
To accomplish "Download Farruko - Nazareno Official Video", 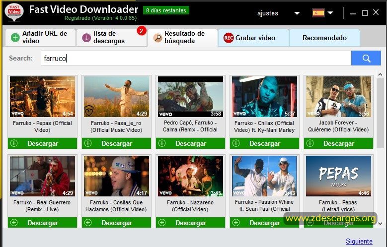I will [x=191, y=222].
